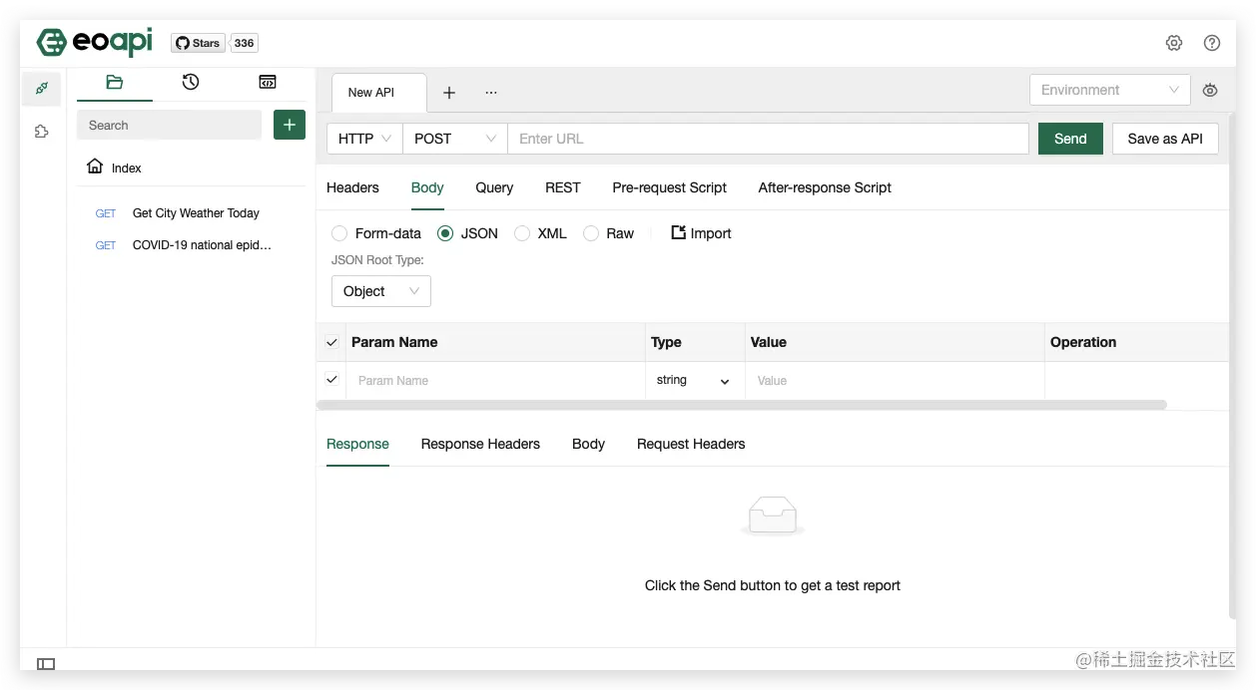The image size is (1256, 690).
Task: Select the JSON radio button
Action: pos(445,233)
